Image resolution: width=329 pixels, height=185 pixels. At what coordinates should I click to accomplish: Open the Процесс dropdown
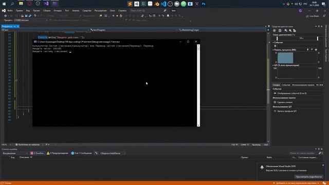31,20
